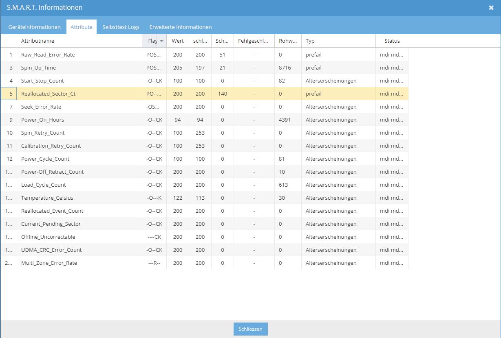Viewport: 501px width, 338px height.
Task: Close the S.M.A.R.T. Informationen dialog with the X icon
Action: click(491, 8)
